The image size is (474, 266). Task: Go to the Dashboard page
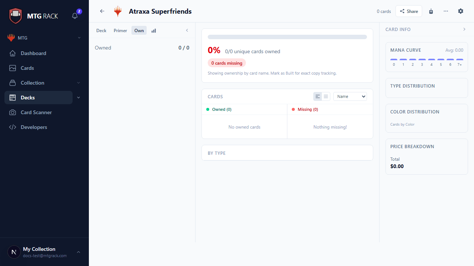tap(33, 53)
